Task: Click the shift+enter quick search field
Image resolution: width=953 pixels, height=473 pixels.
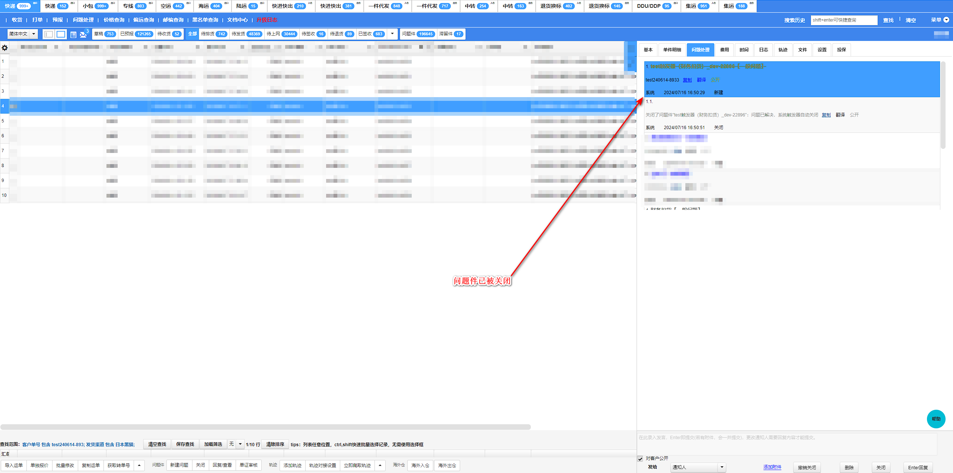Action: 844,20
